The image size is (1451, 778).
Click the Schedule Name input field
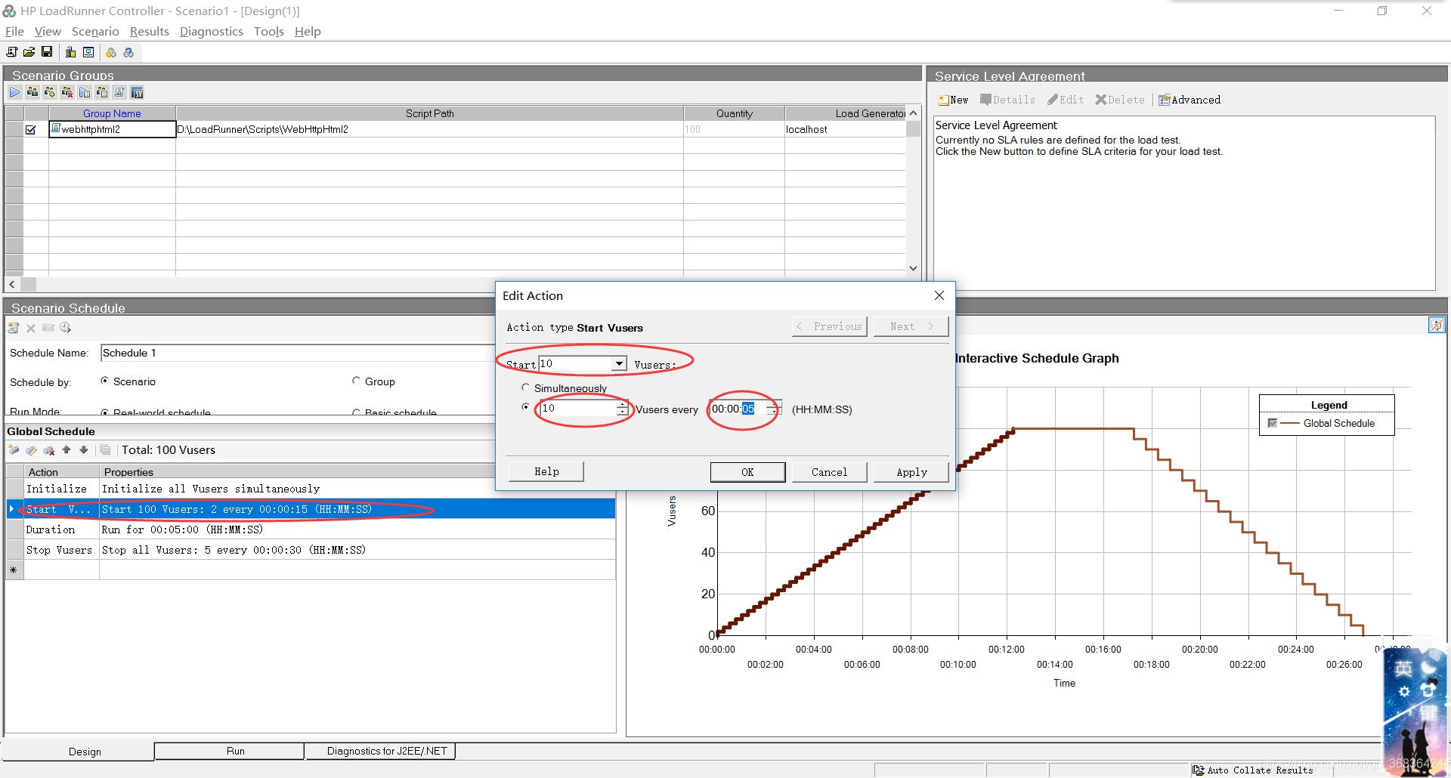[297, 353]
